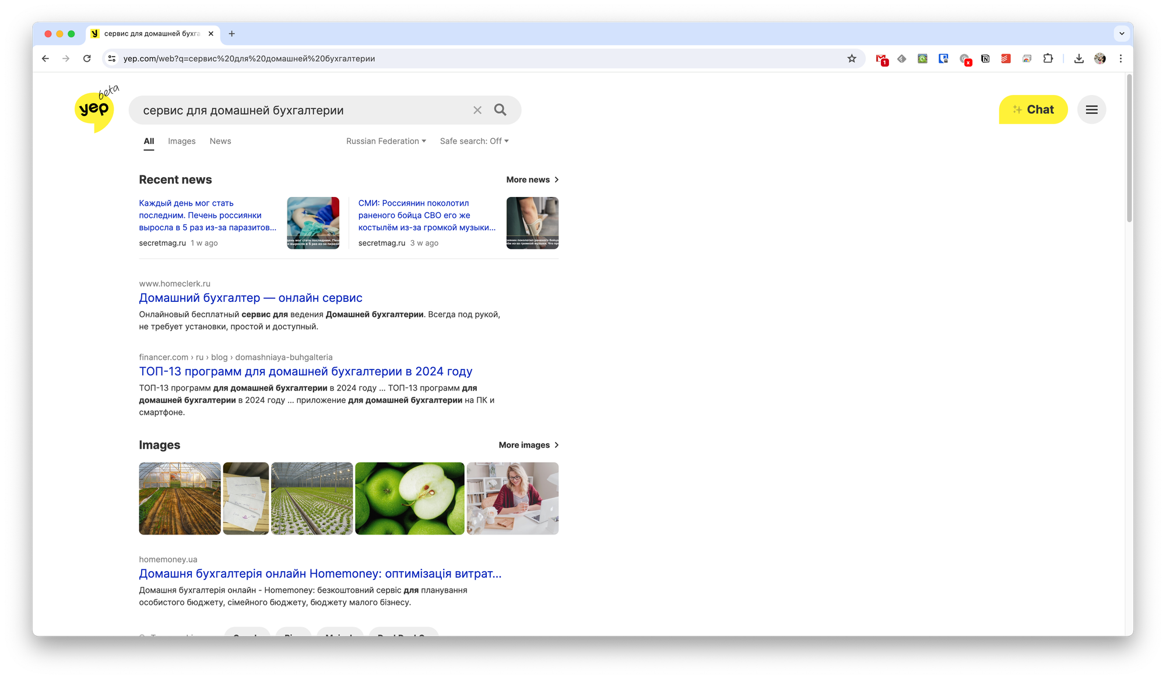The image size is (1166, 679).
Task: Open the Gmail extension icon
Action: [881, 58]
